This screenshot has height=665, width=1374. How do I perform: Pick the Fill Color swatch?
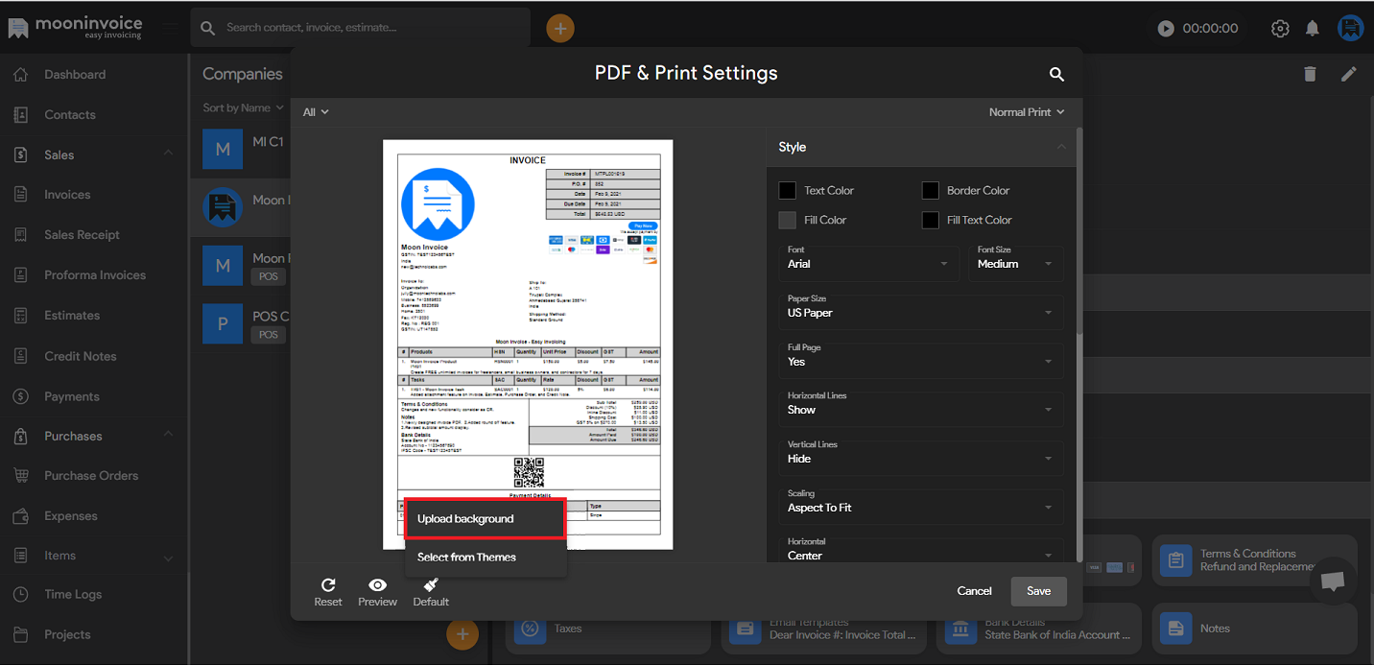click(x=788, y=221)
